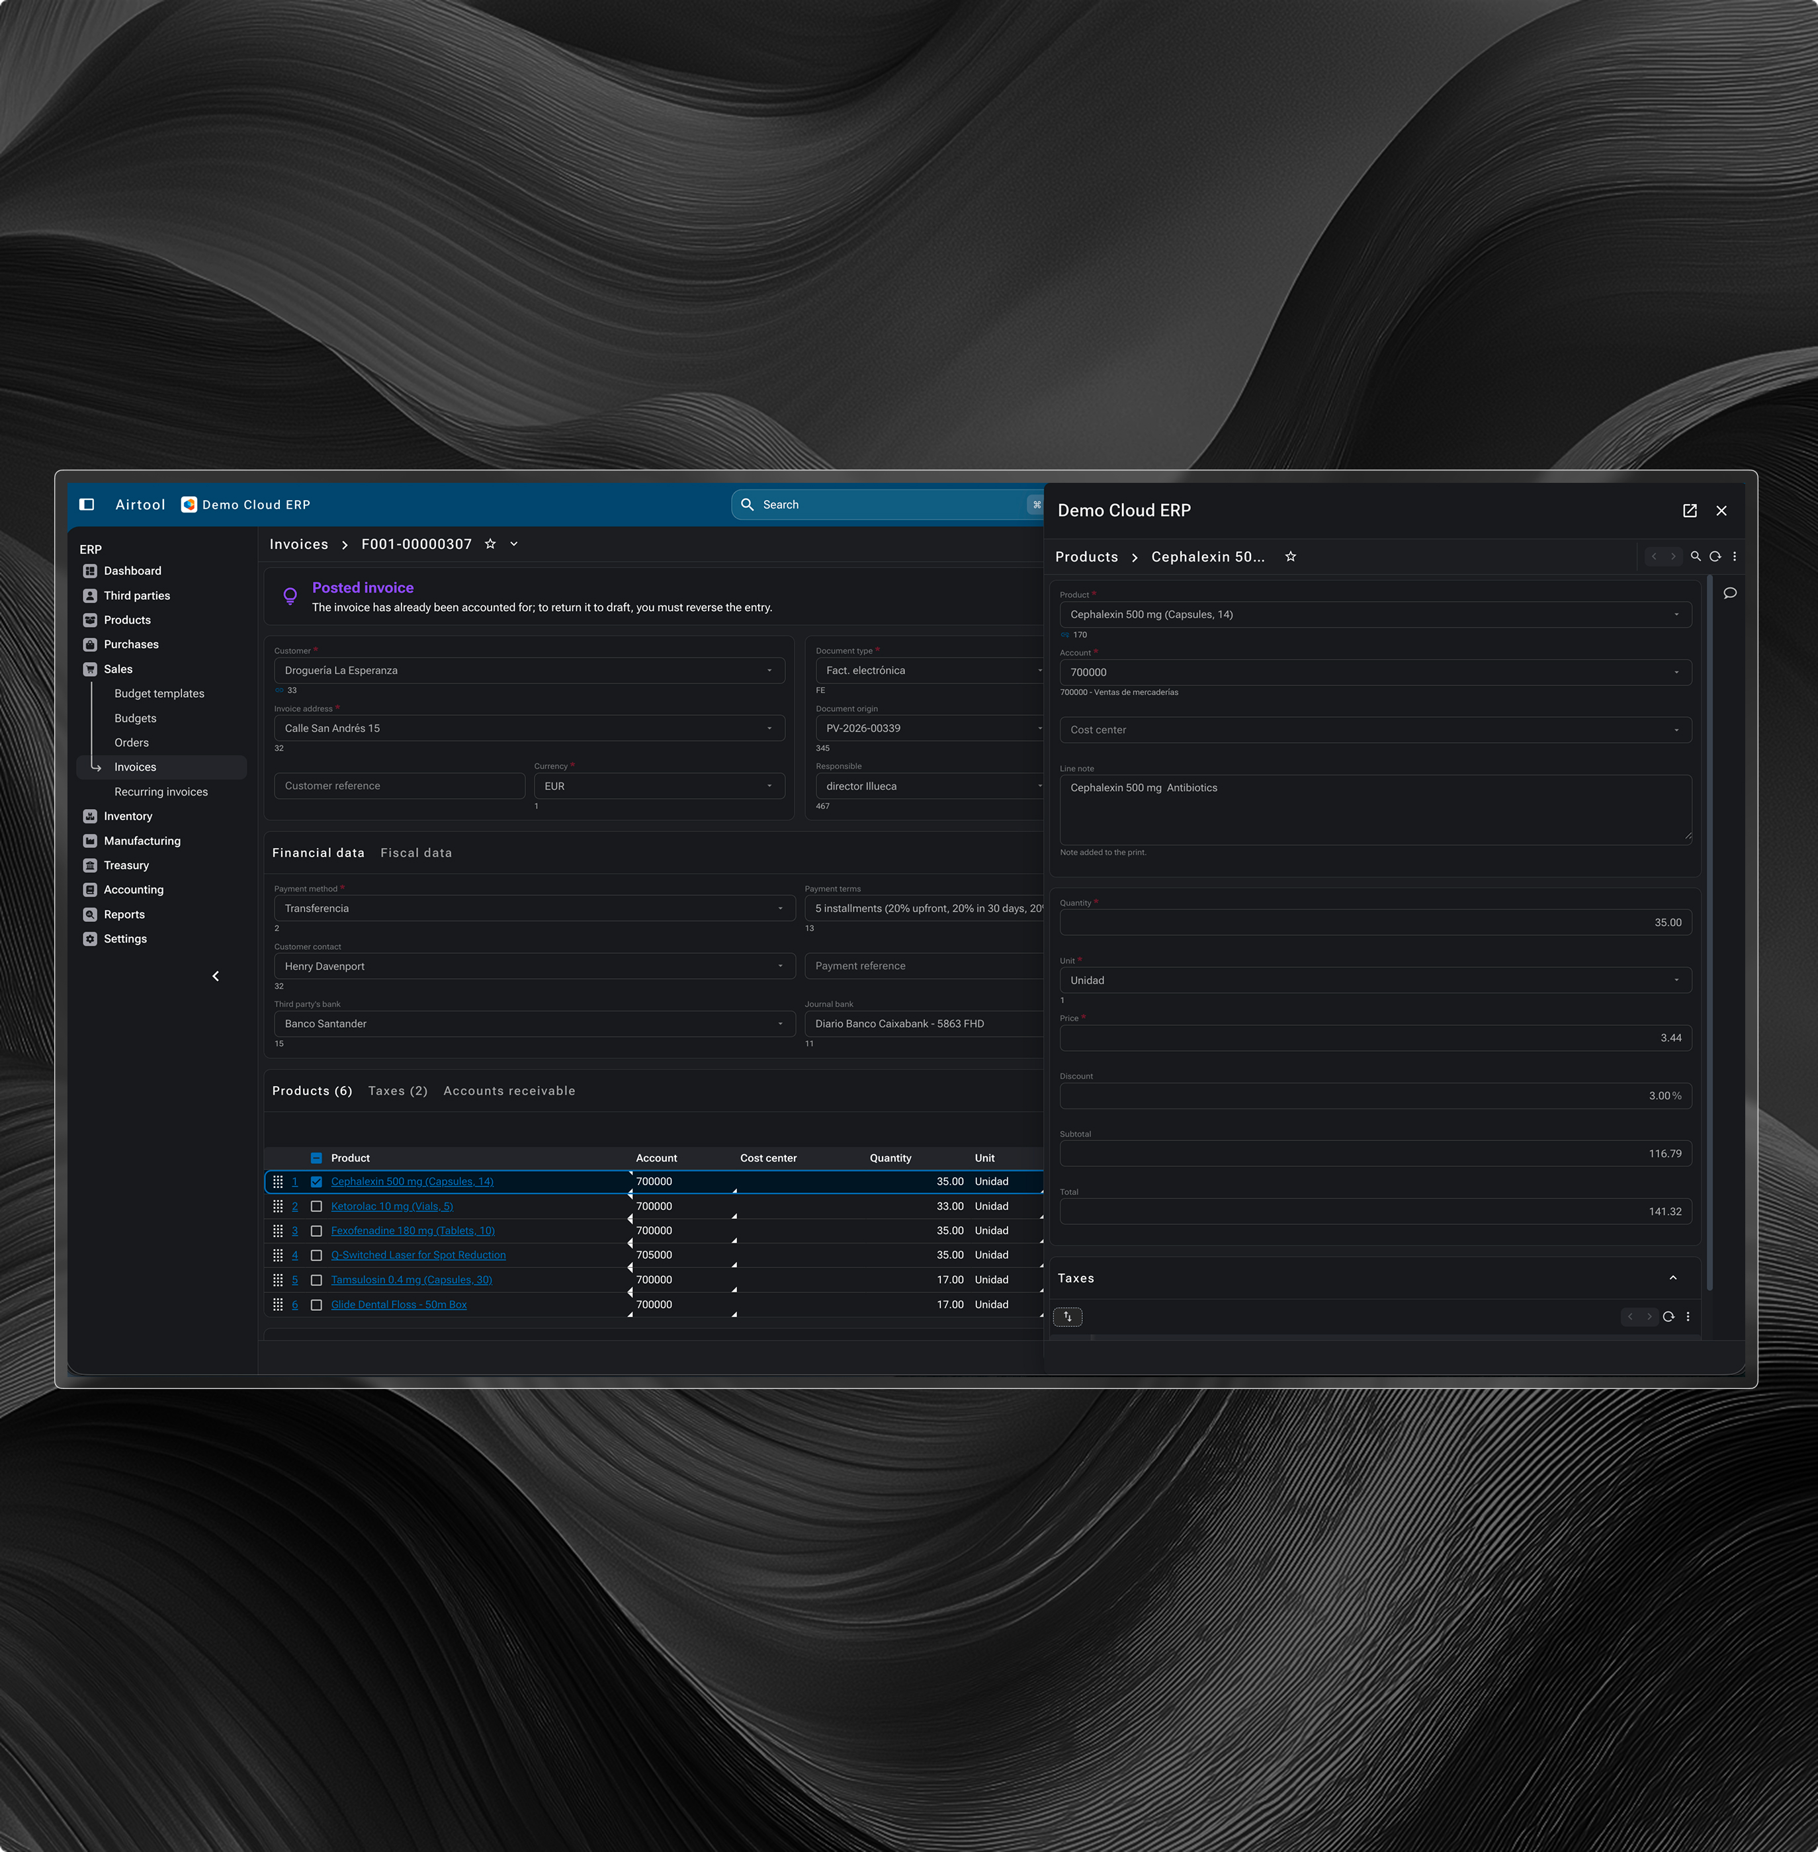The height and width of the screenshot is (1852, 1818).
Task: Uncheck the Cephalexin 500 mg row checkbox
Action: [316, 1182]
